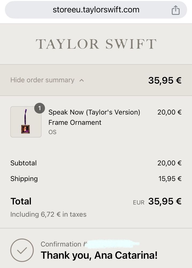Screen dimensions: 192x268
Task: Click the confirmation checkmark circle icon
Action: click(x=22, y=250)
